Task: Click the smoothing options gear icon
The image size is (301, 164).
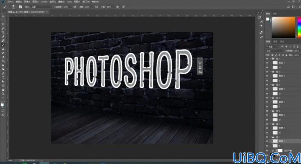Action: coord(117,7)
